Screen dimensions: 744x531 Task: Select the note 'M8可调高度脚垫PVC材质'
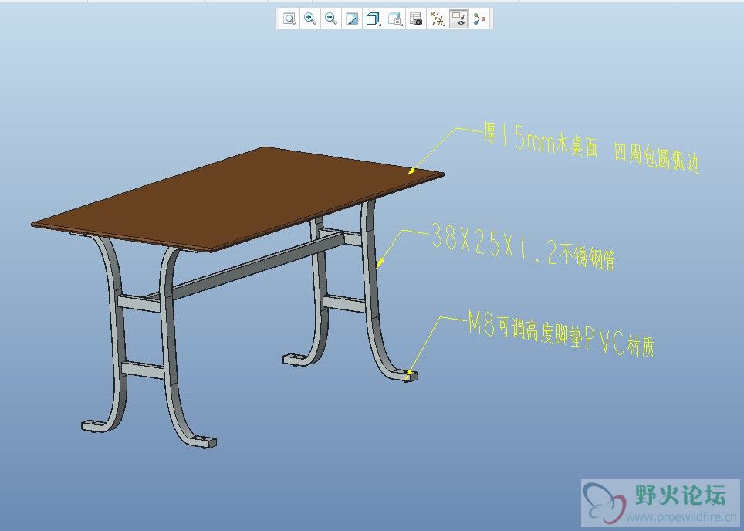[x=562, y=336]
